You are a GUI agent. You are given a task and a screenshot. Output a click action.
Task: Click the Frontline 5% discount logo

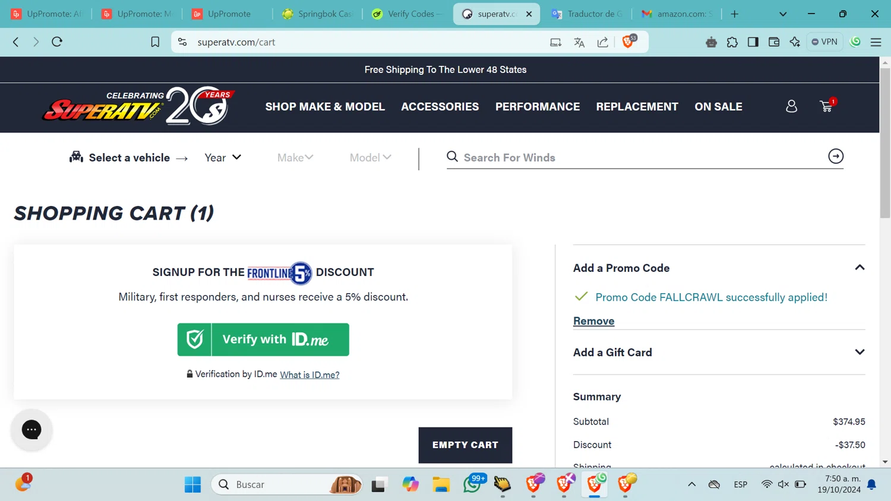pos(279,273)
